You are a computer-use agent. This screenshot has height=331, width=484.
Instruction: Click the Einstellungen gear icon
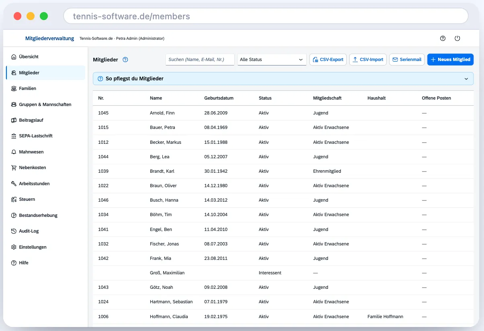(x=14, y=247)
